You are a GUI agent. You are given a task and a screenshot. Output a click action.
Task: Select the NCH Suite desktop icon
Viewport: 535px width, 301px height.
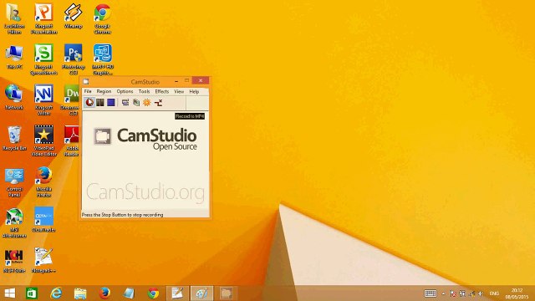point(14,260)
